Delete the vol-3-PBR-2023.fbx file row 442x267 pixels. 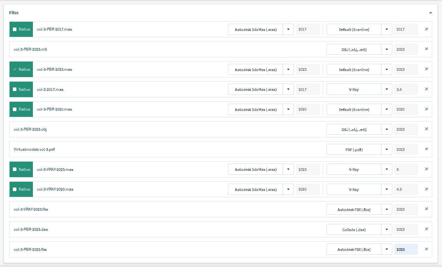(427, 249)
